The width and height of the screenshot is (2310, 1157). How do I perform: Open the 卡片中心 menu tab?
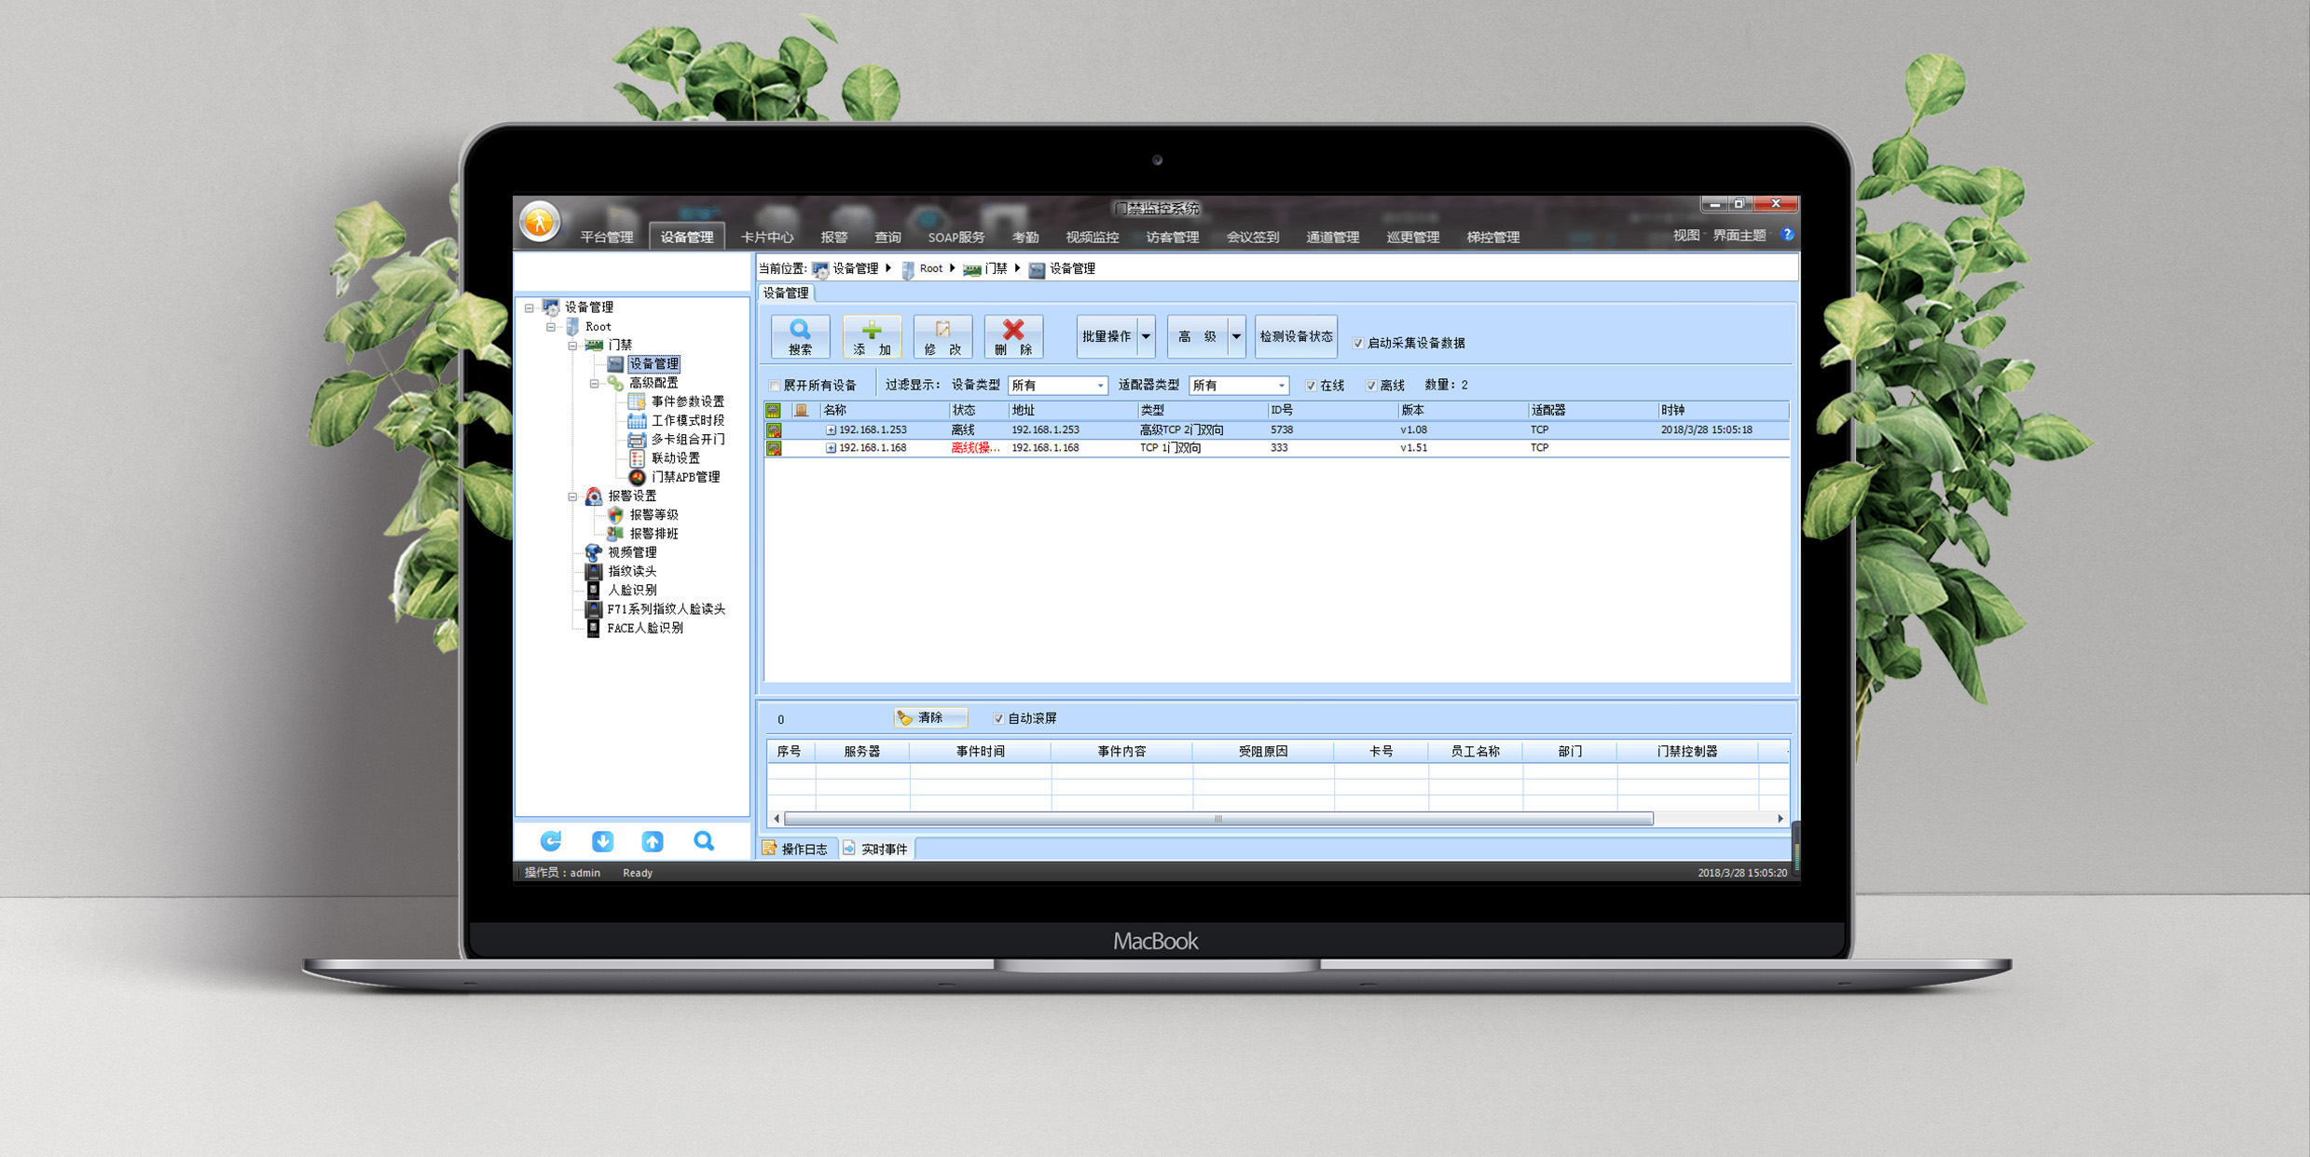point(766,238)
